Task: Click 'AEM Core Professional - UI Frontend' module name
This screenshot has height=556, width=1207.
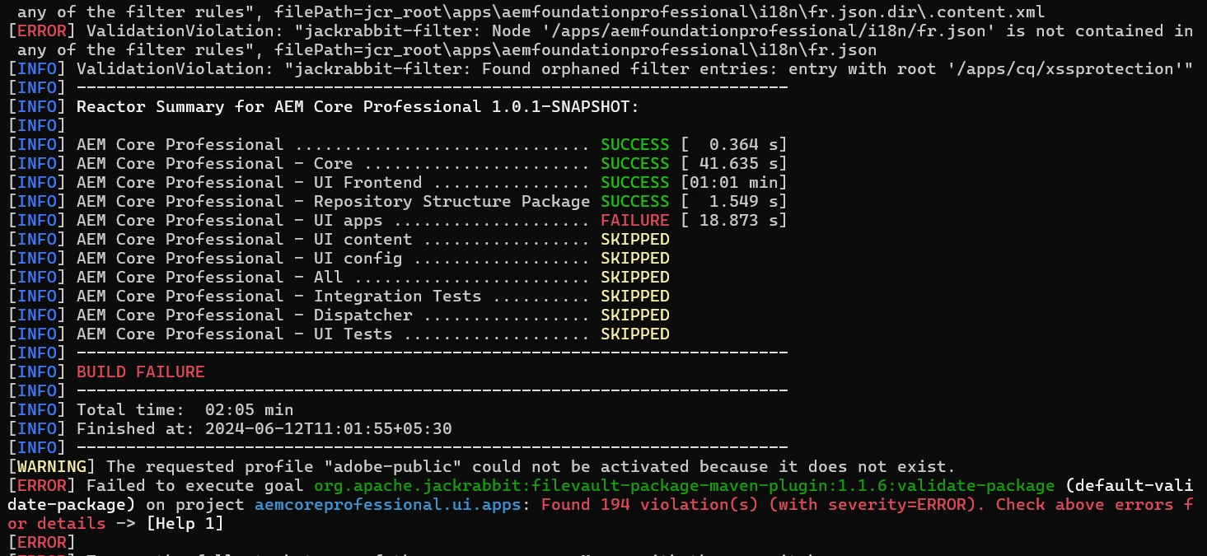Action: click(249, 183)
